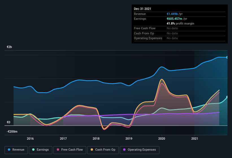Click the €0 y-axis label
The image size is (232, 158).
(8, 122)
